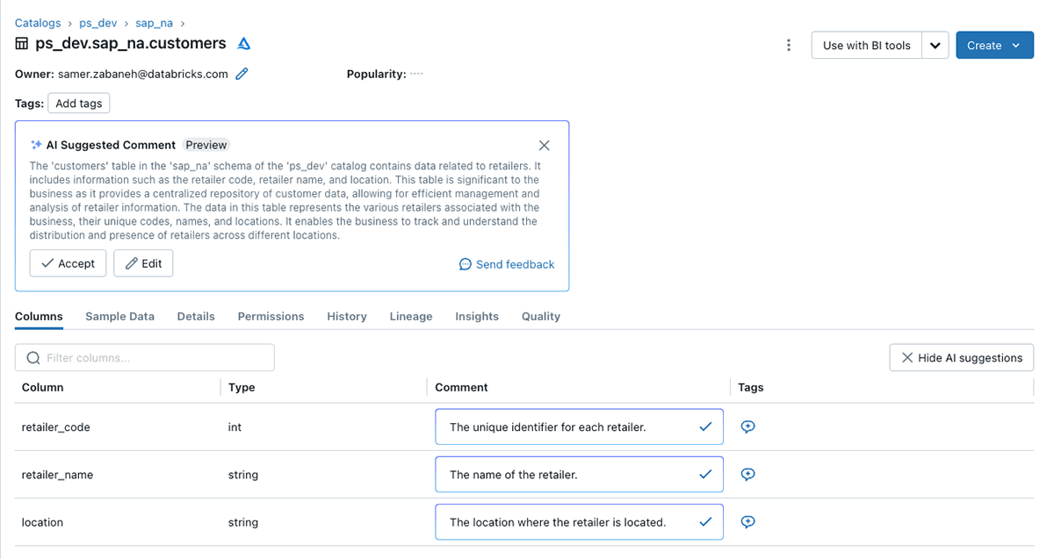The height and width of the screenshot is (559, 1054).
Task: Accept the retailer_code comment checkmark
Action: tap(704, 427)
